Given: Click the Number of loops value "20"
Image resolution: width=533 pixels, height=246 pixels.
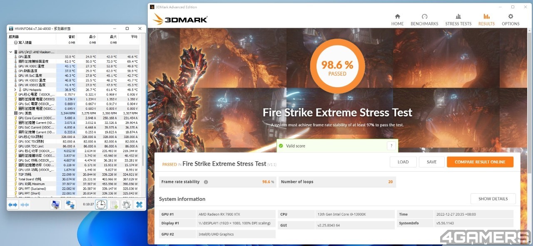Looking at the screenshot, I should [390, 182].
